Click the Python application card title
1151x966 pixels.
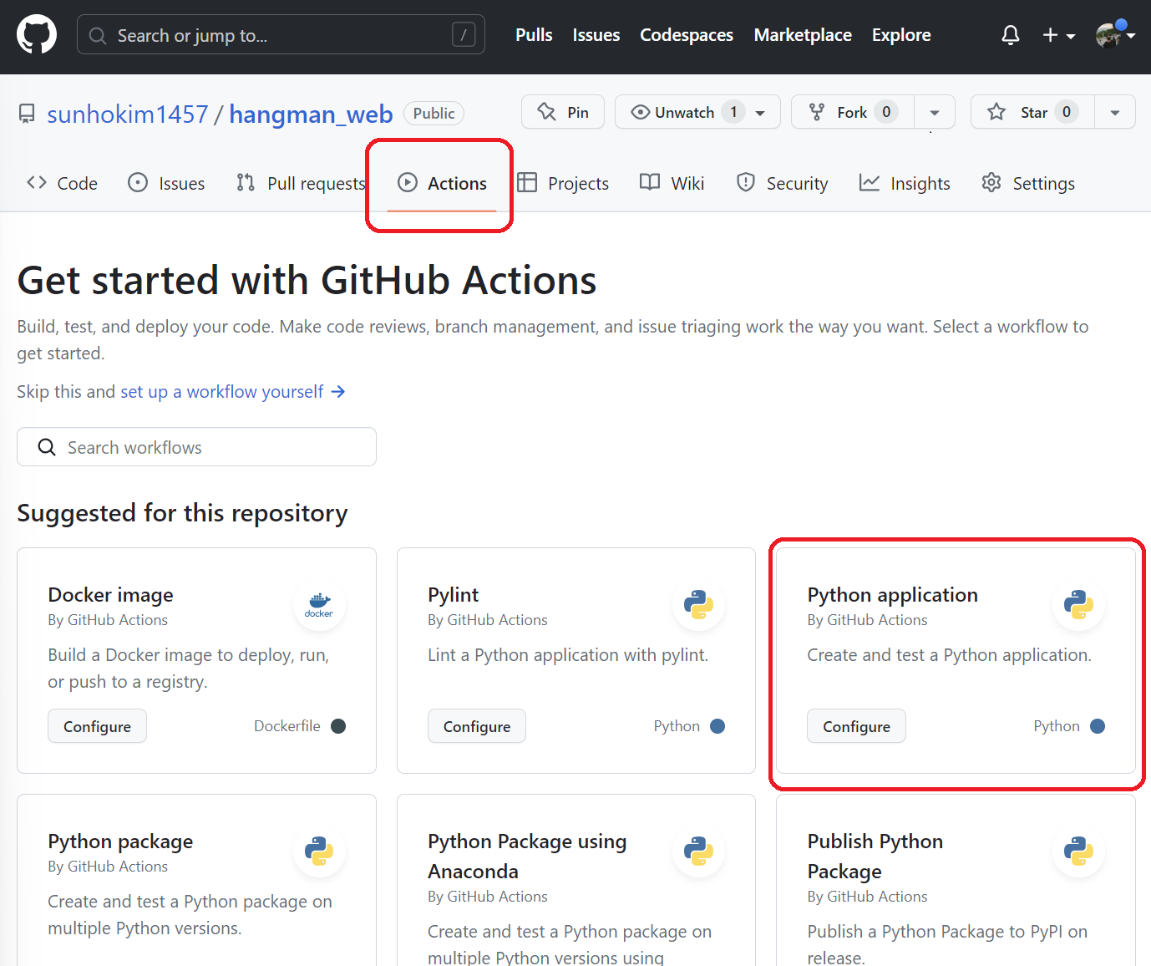coord(892,595)
